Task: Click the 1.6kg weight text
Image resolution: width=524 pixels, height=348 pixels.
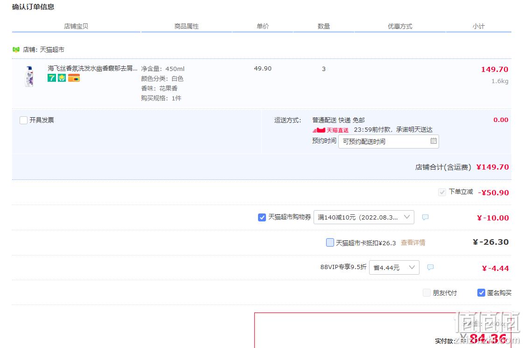Action: click(500, 81)
